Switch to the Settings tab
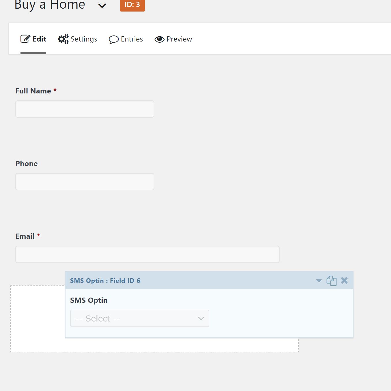 click(x=84, y=39)
